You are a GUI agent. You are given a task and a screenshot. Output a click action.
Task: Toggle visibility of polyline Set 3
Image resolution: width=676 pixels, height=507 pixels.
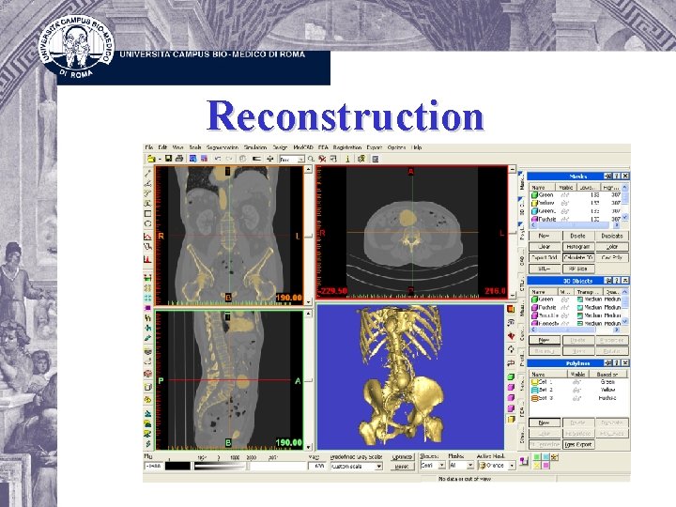tap(576, 398)
